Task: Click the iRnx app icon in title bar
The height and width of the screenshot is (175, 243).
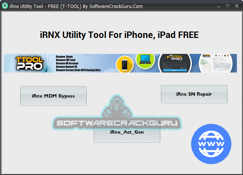Action: (x=5, y=6)
